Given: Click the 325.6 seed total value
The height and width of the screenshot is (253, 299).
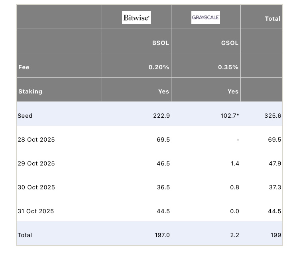Looking at the screenshot, I should point(273,116).
